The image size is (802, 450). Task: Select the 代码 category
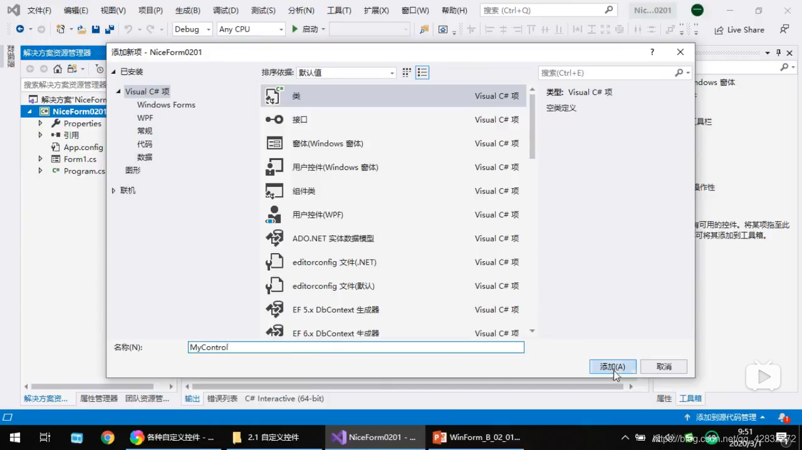(144, 144)
